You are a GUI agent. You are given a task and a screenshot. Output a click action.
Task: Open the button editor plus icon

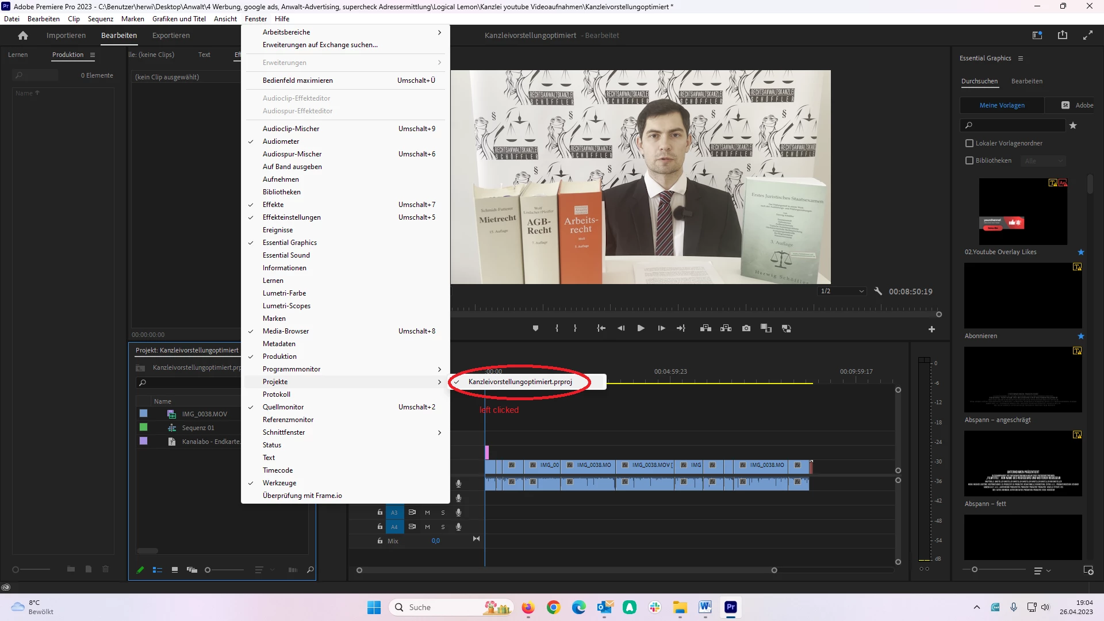pos(931,329)
